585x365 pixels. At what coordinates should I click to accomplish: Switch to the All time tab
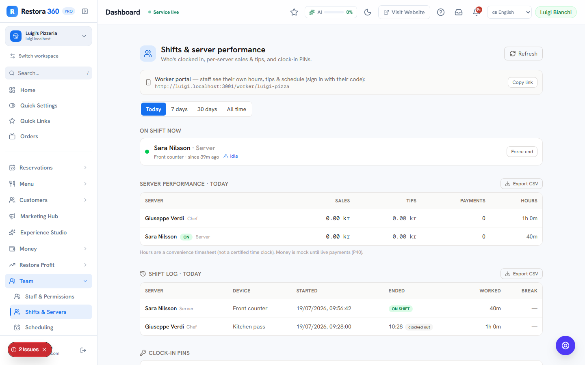click(236, 109)
